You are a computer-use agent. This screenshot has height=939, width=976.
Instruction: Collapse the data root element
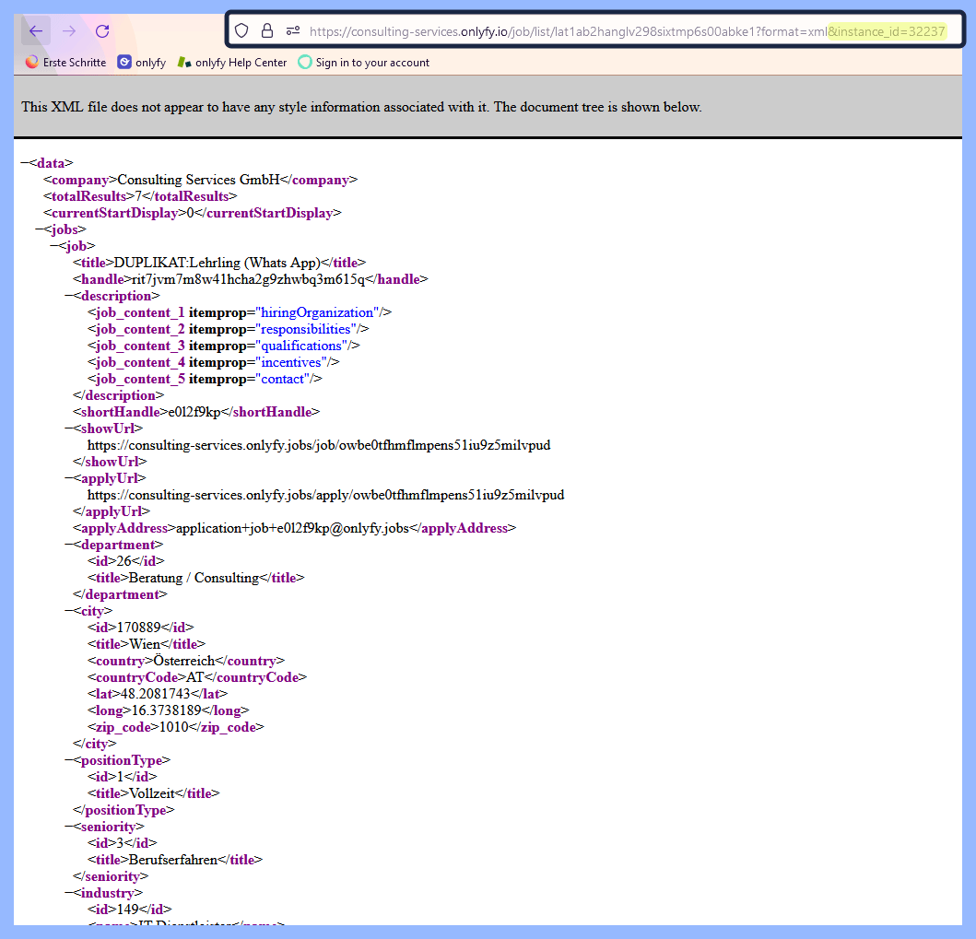click(25, 162)
